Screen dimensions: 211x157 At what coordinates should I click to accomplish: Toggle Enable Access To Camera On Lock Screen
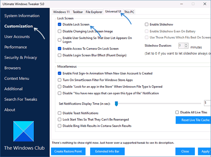pos(60,49)
